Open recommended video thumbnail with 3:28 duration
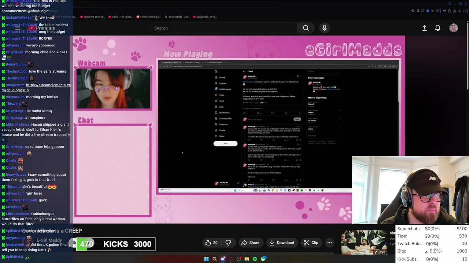This screenshot has height=263, width=469. click(364, 243)
